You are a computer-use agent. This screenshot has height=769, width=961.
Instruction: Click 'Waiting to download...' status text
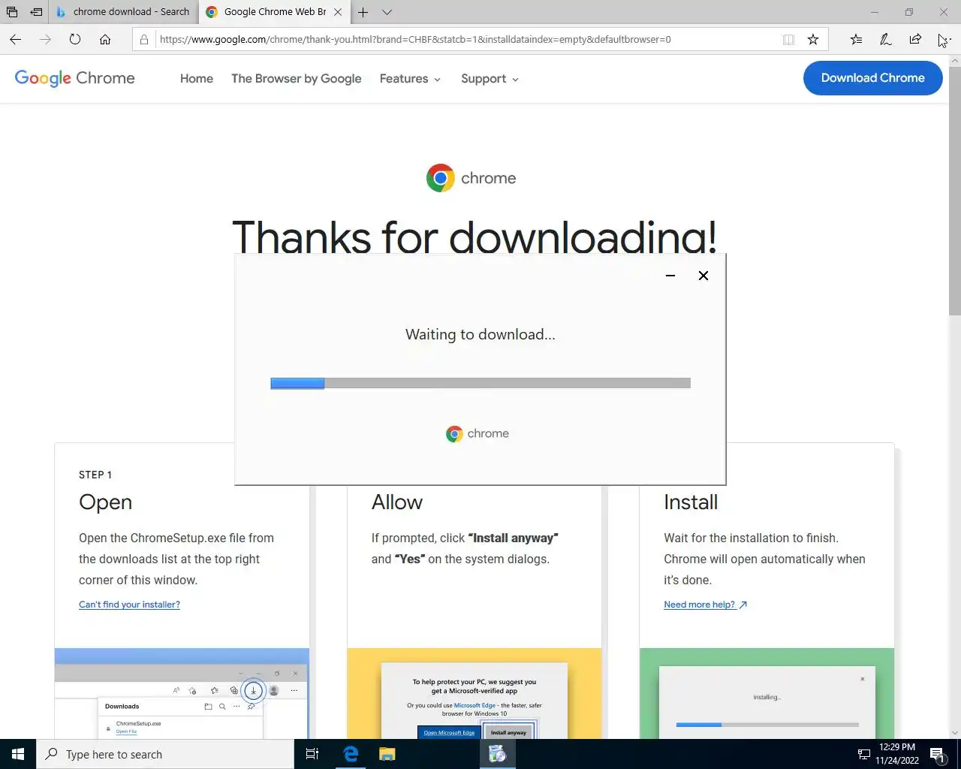tap(480, 334)
